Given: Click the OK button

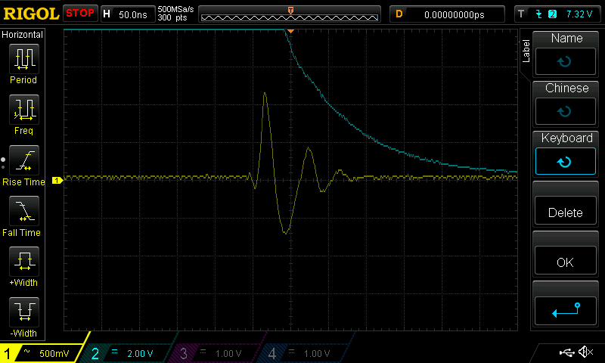Looking at the screenshot, I should 565,261.
